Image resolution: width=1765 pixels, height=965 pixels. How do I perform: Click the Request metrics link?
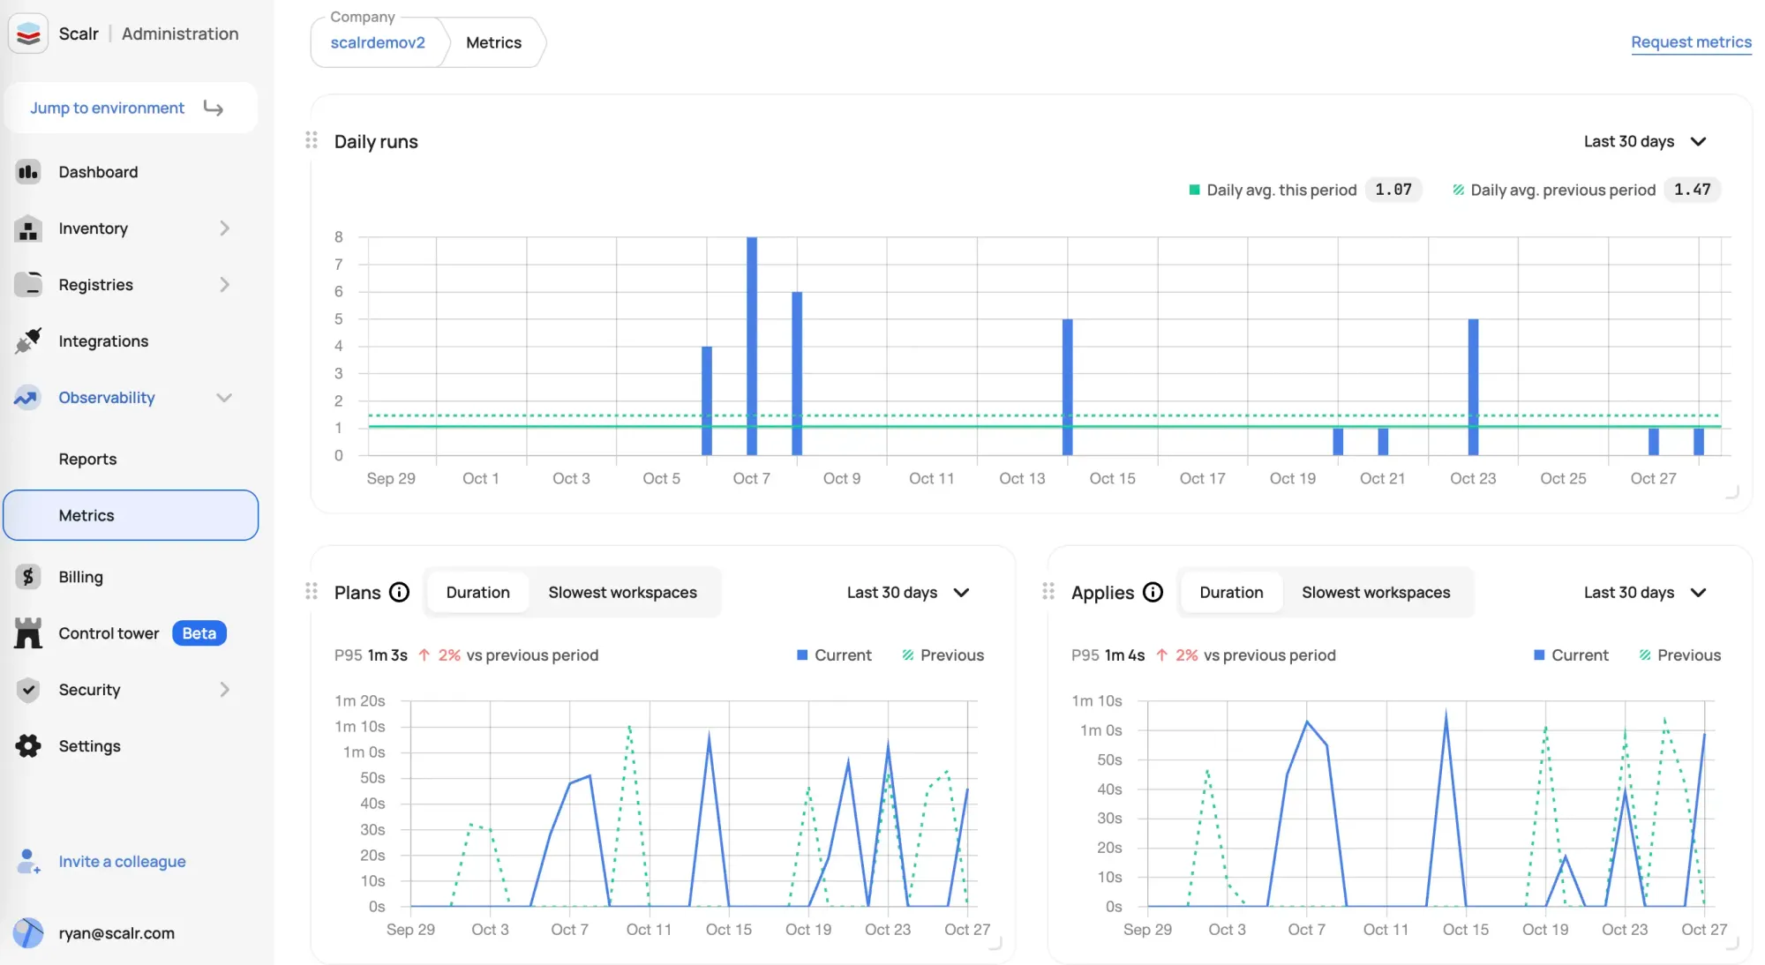(x=1690, y=42)
